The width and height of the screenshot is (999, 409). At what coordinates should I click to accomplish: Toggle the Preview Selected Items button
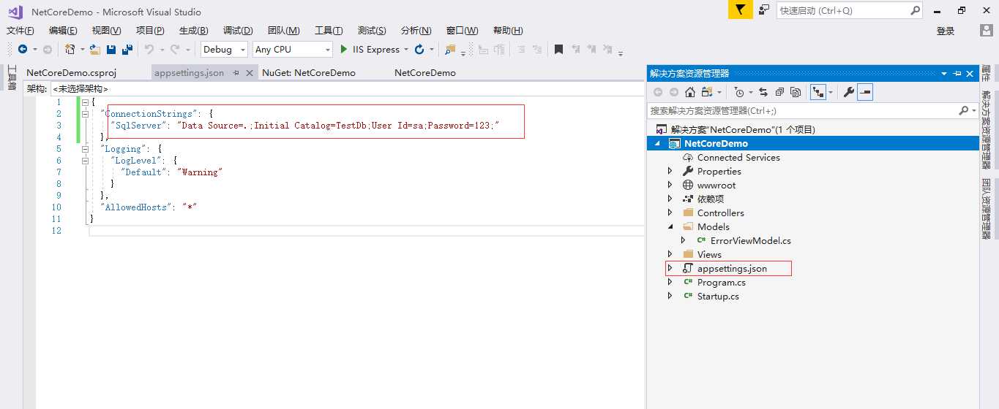pyautogui.click(x=865, y=92)
